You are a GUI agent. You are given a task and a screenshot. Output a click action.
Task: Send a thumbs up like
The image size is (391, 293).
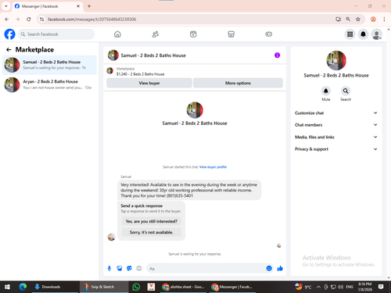pyautogui.click(x=280, y=268)
